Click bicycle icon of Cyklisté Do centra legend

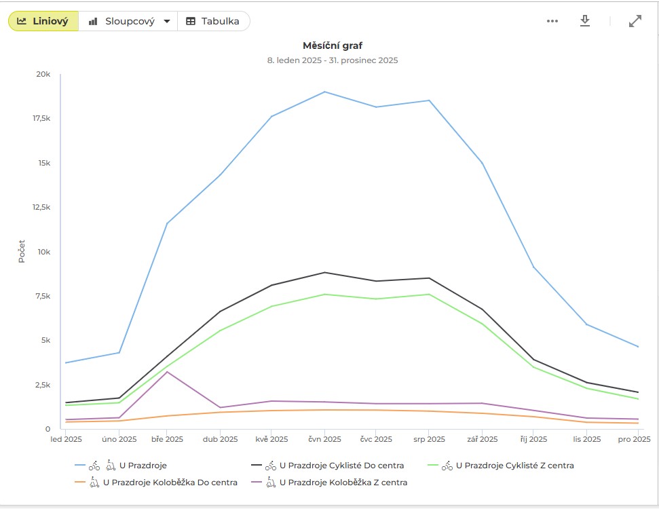[271, 466]
